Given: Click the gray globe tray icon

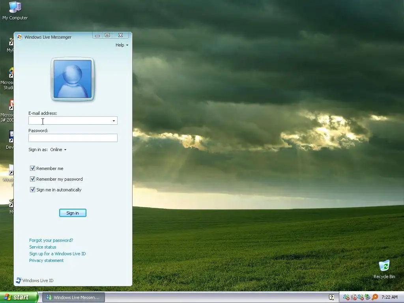Looking at the screenshot, I should click(354, 297).
